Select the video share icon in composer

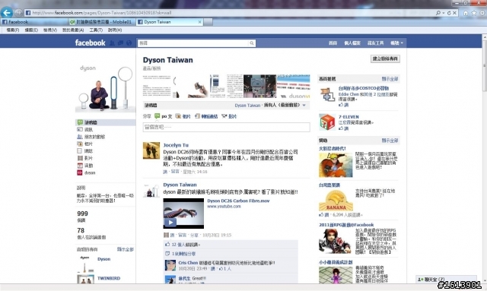tap(224, 116)
